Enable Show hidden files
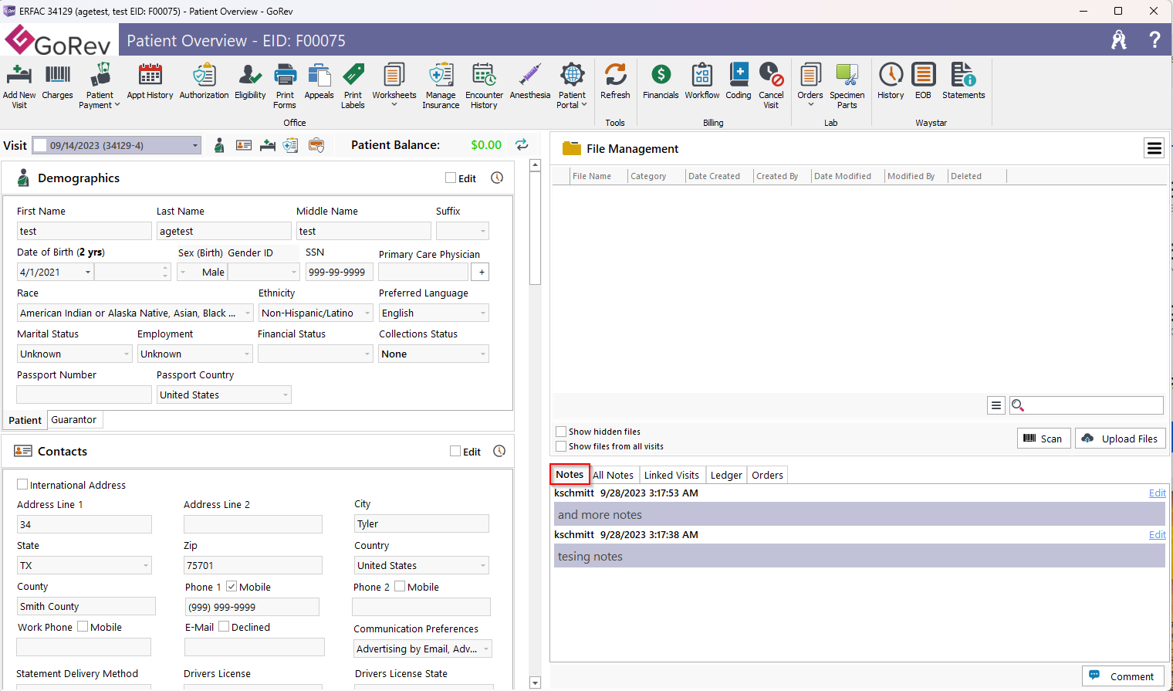Viewport: 1173px width, 691px height. pyautogui.click(x=561, y=432)
